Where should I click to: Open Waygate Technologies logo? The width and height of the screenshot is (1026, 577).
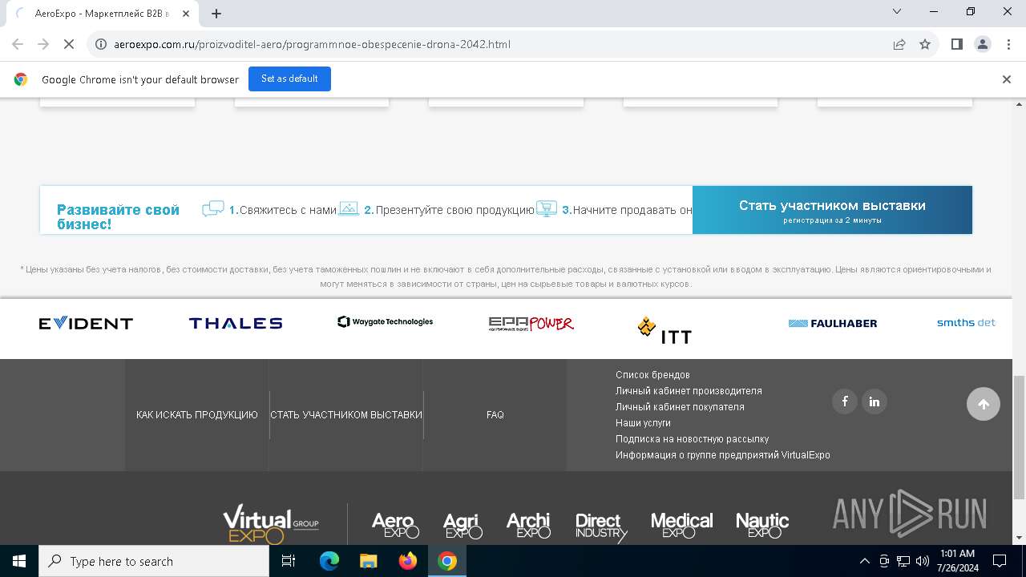click(386, 321)
